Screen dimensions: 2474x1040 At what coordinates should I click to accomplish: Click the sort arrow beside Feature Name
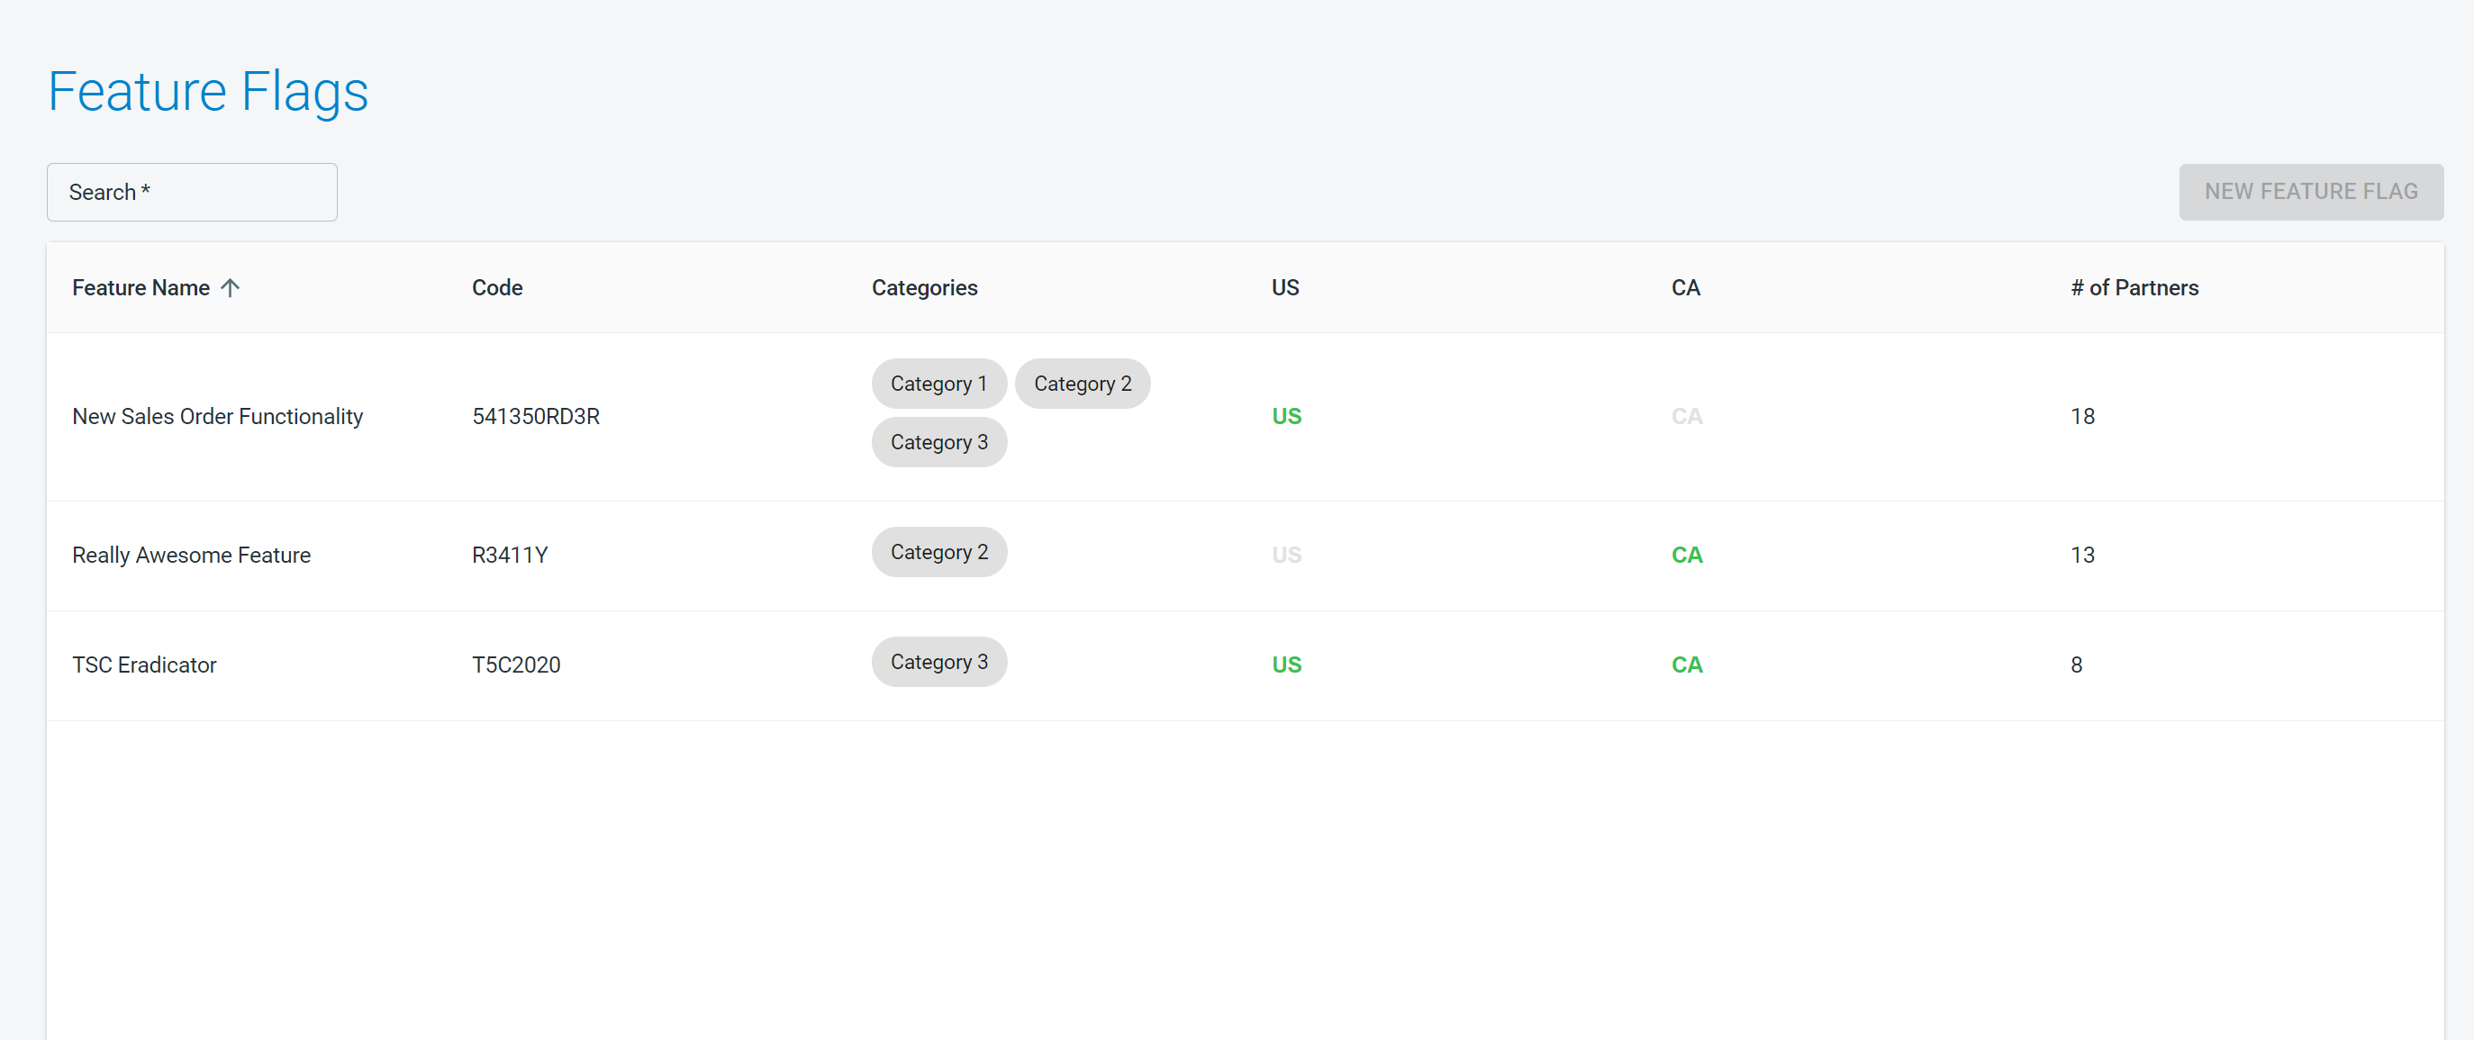point(230,287)
